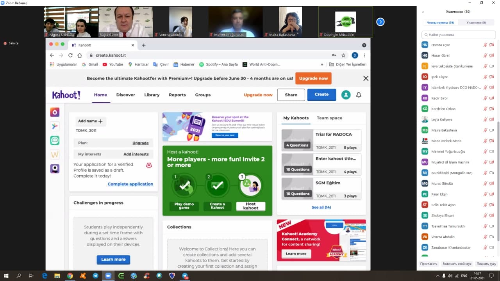Image resolution: width=500 pixels, height=281 pixels.
Task: Switch to Discover tab in Kahoot
Action: tap(125, 95)
